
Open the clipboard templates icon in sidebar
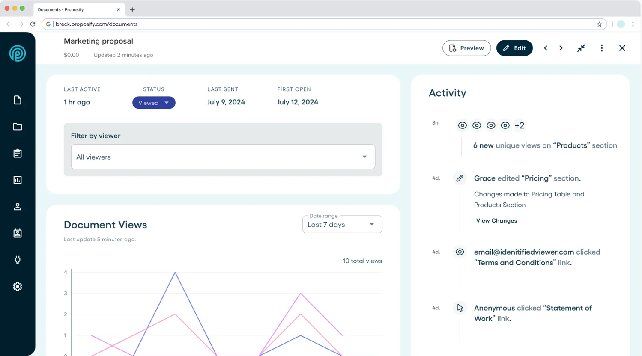point(18,153)
